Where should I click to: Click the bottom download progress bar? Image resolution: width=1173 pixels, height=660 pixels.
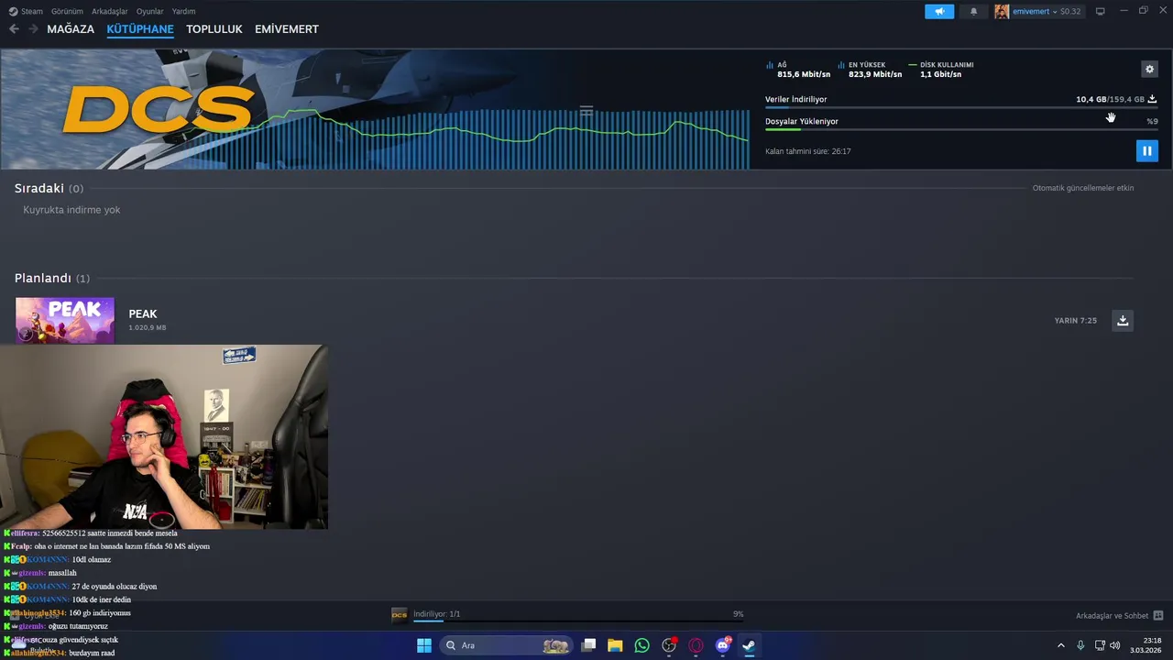pyautogui.click(x=577, y=621)
